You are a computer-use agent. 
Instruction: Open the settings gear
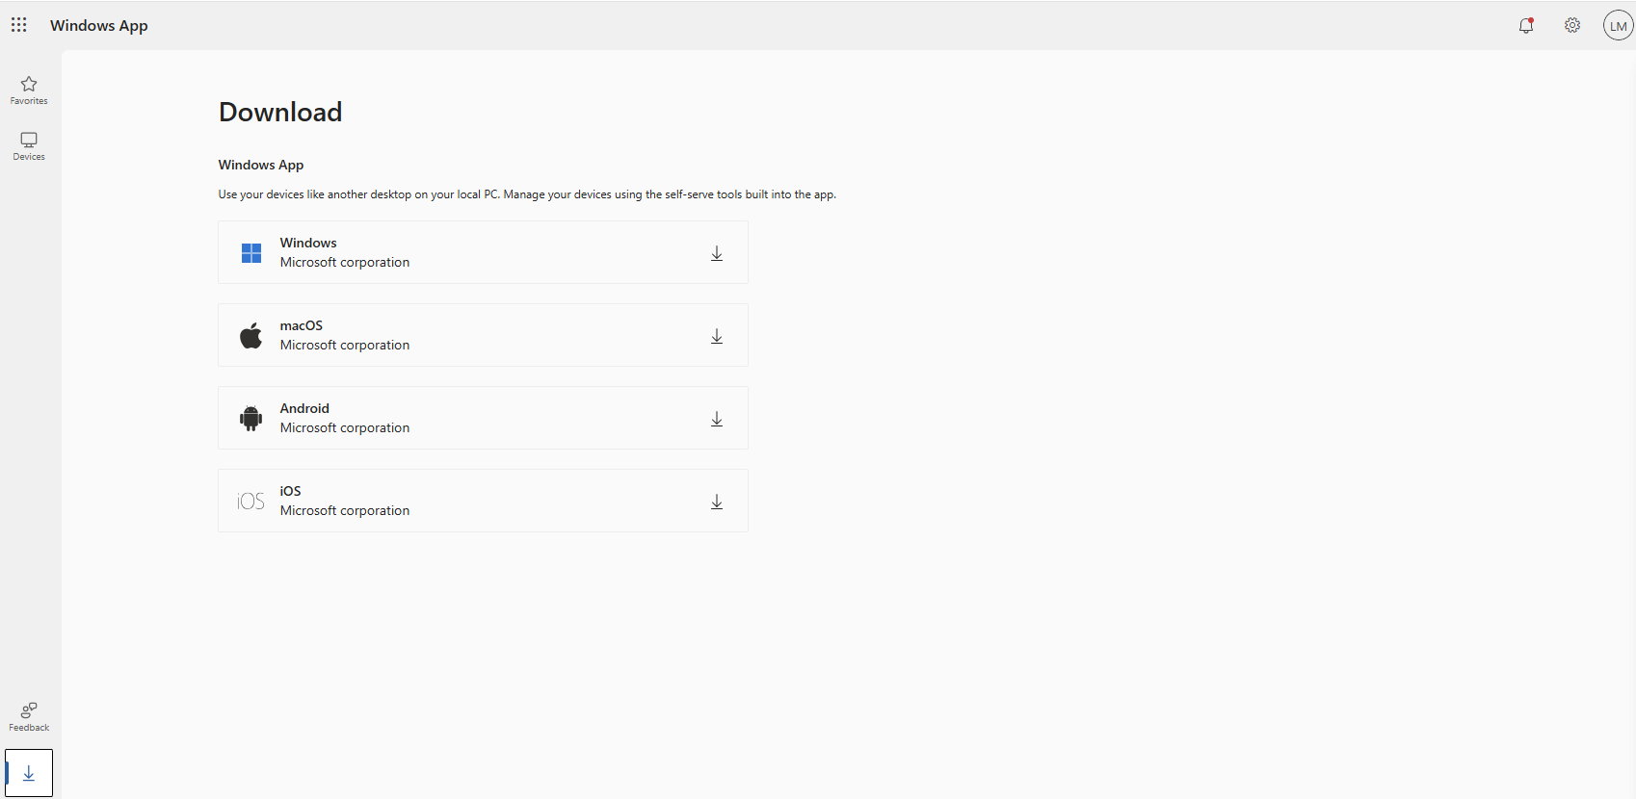coord(1572,26)
